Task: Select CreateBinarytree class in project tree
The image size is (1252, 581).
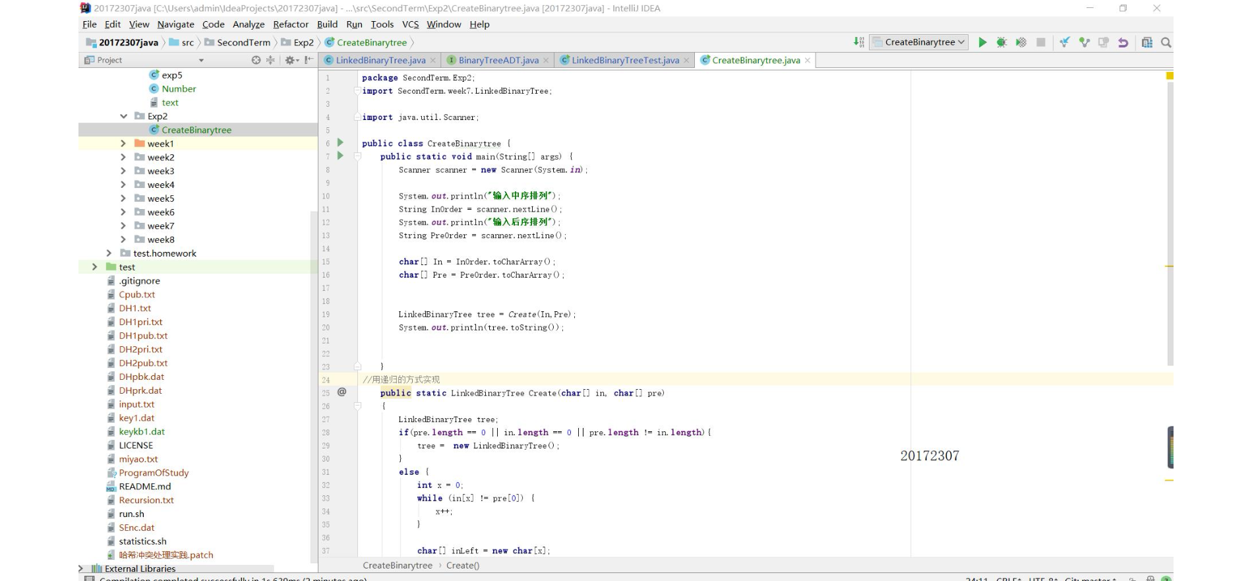Action: click(x=196, y=130)
